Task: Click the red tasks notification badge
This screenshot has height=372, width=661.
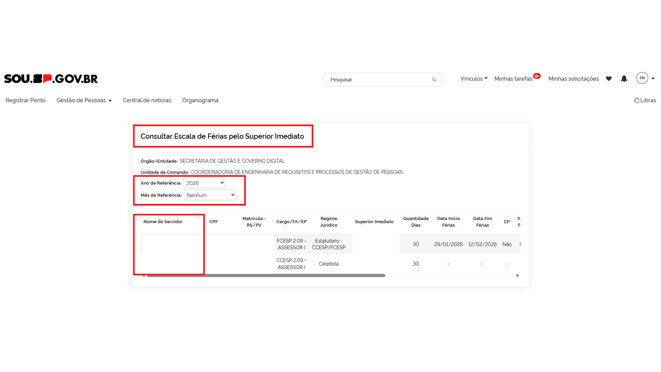Action: [x=537, y=76]
